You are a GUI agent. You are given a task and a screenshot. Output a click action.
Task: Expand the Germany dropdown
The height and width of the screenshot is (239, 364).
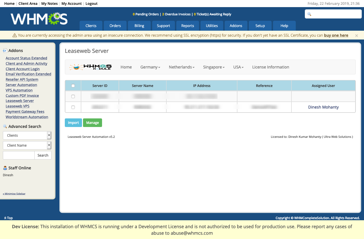tap(150, 67)
